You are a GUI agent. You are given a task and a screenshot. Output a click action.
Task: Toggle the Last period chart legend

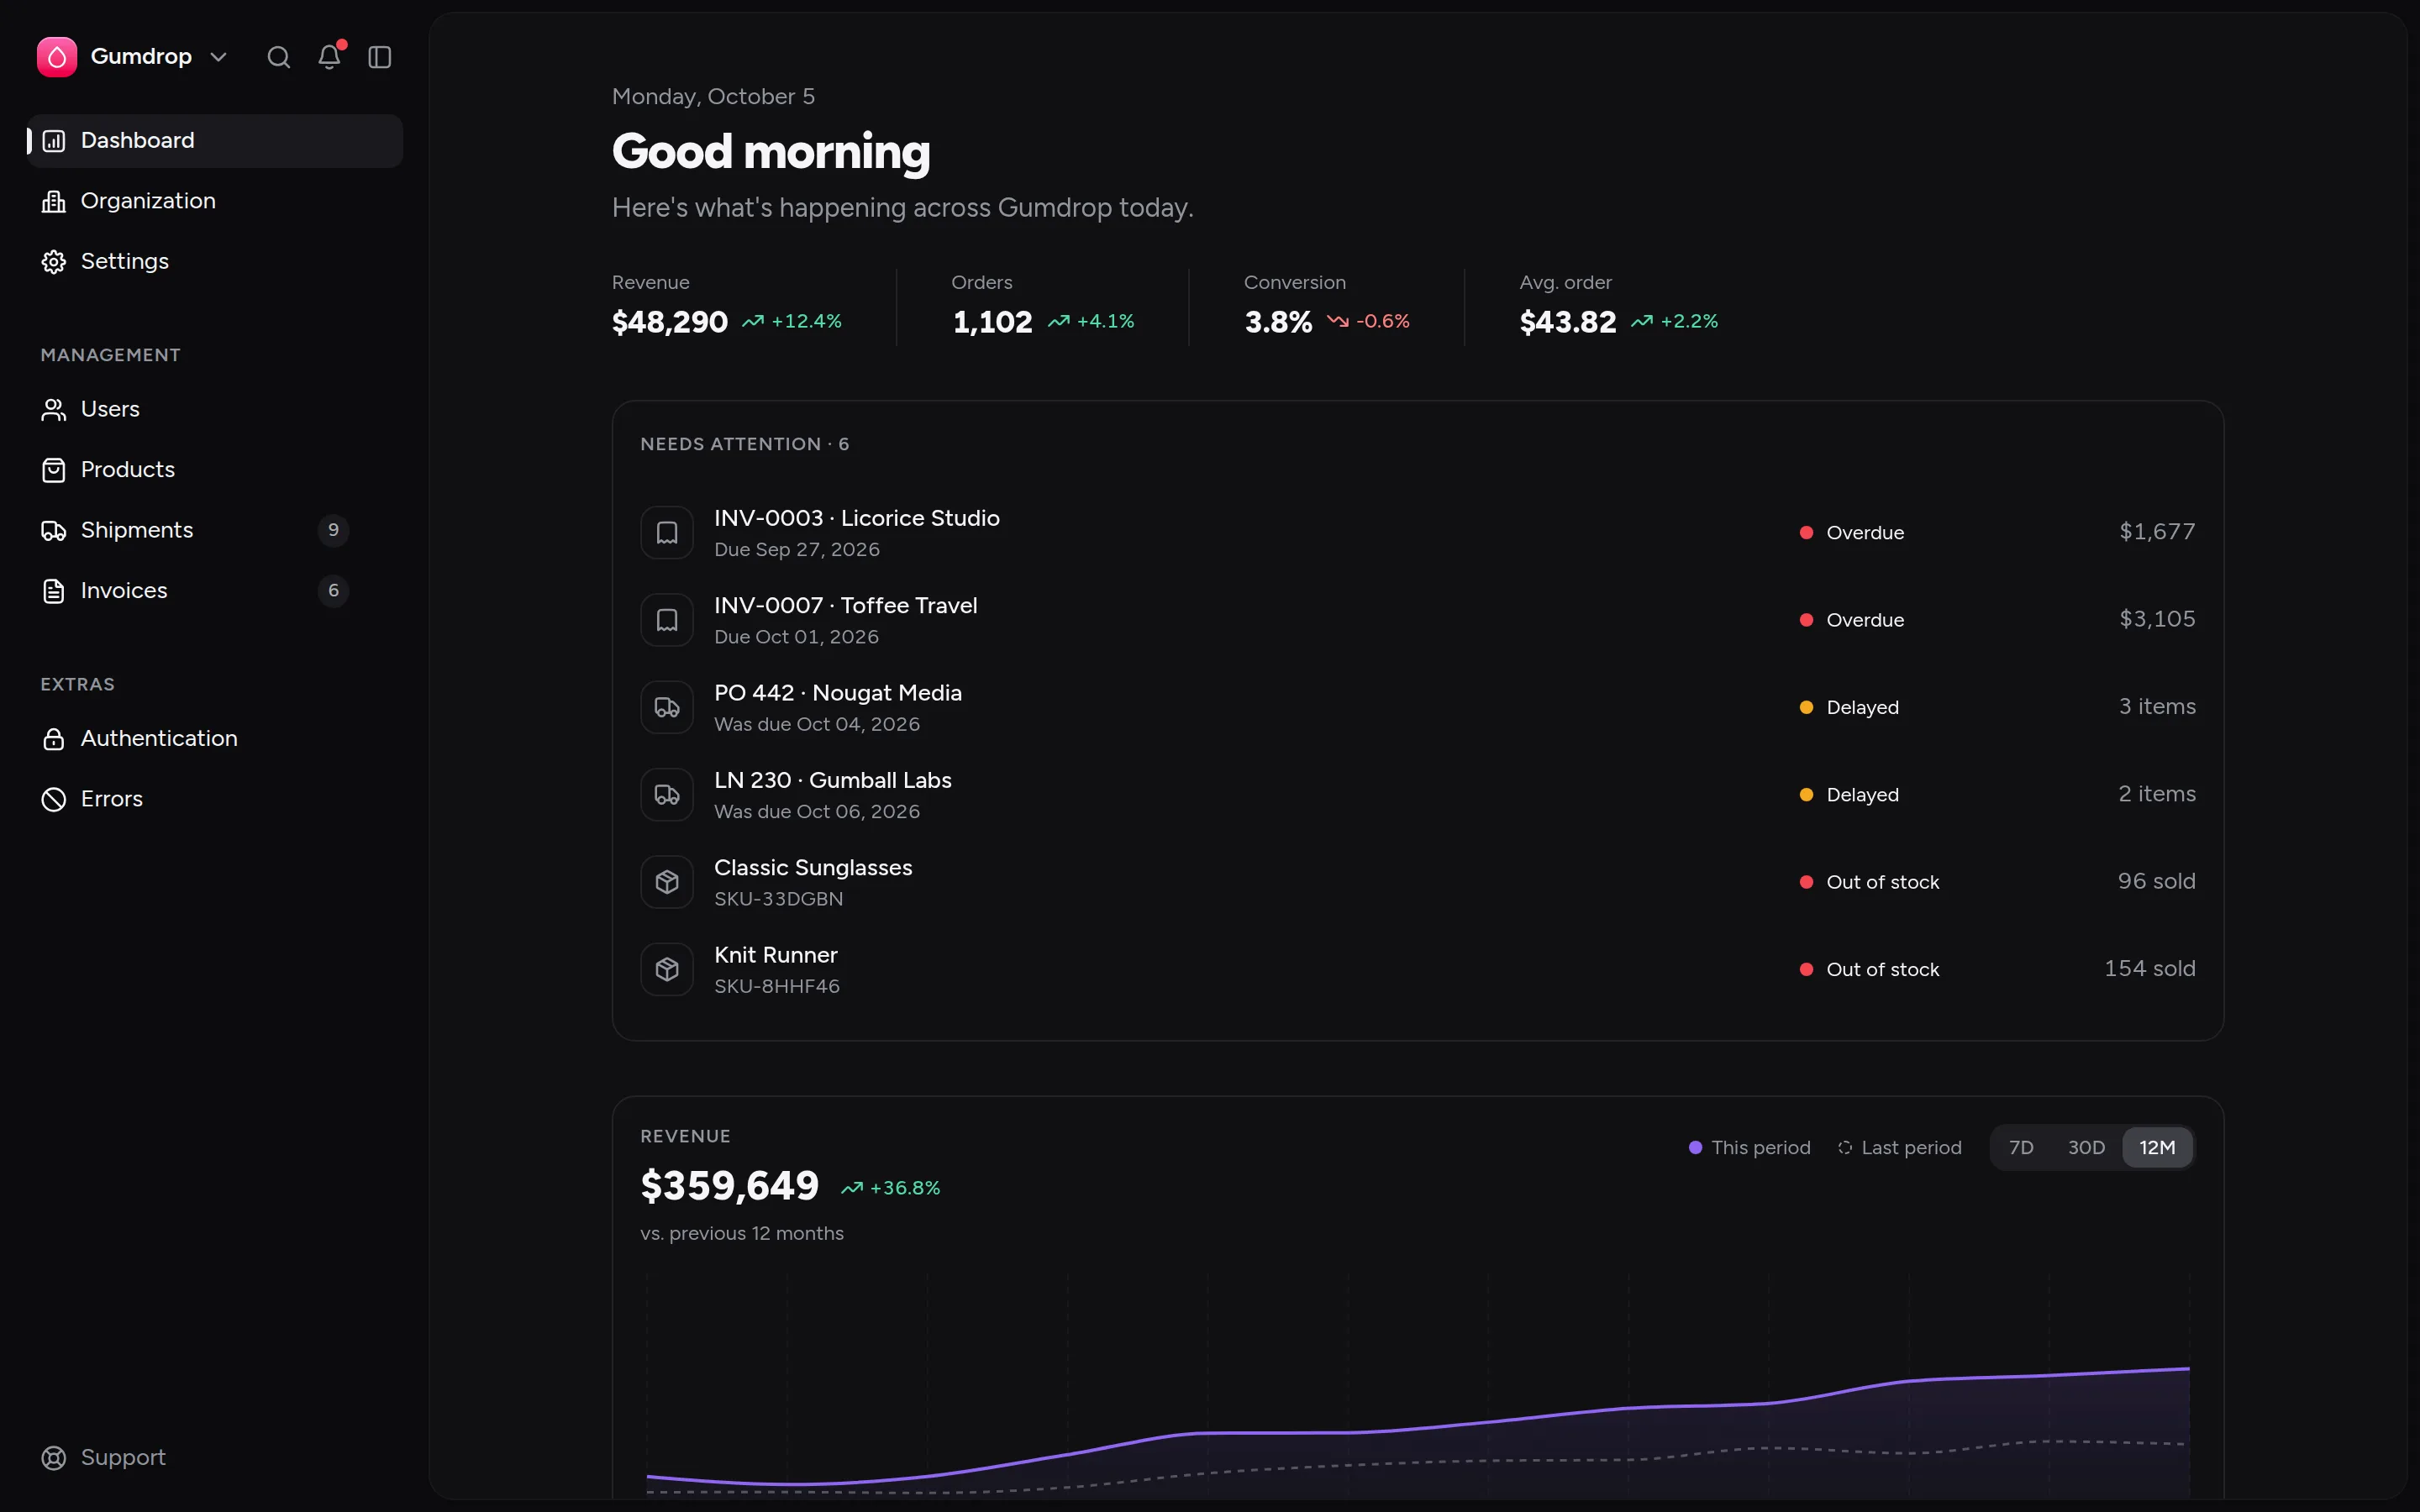pyautogui.click(x=1900, y=1148)
